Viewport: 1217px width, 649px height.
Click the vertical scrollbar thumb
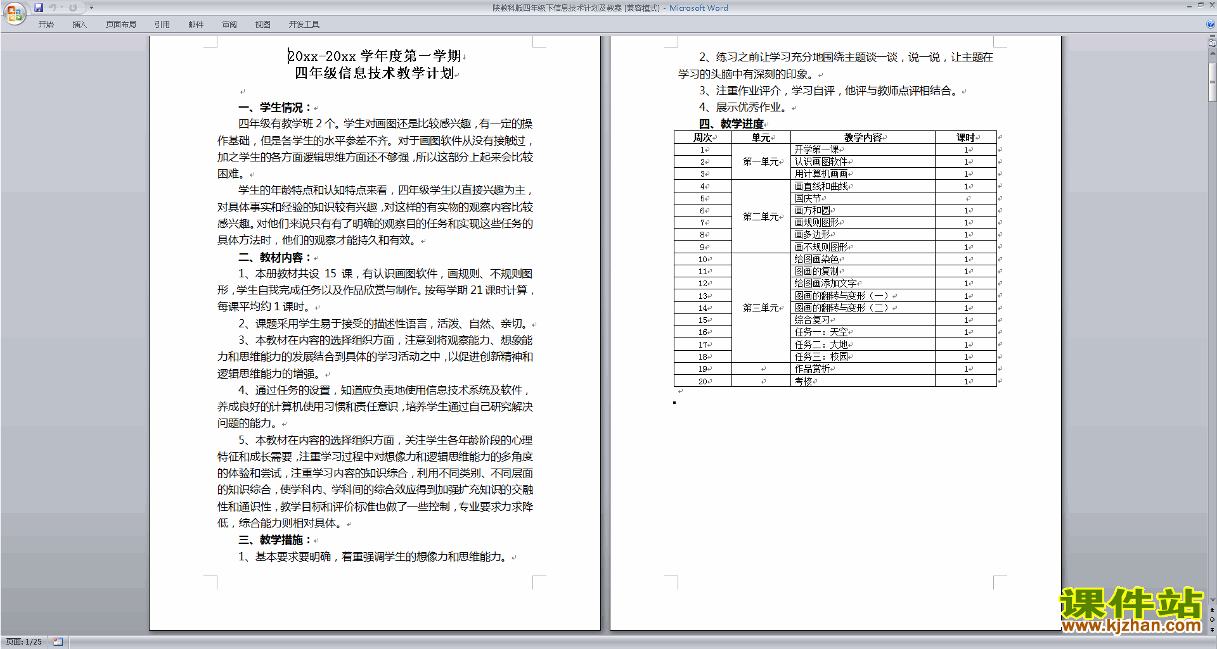(x=1213, y=82)
